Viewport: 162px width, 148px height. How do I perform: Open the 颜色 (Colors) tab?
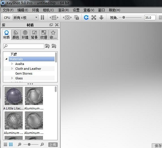16,35
